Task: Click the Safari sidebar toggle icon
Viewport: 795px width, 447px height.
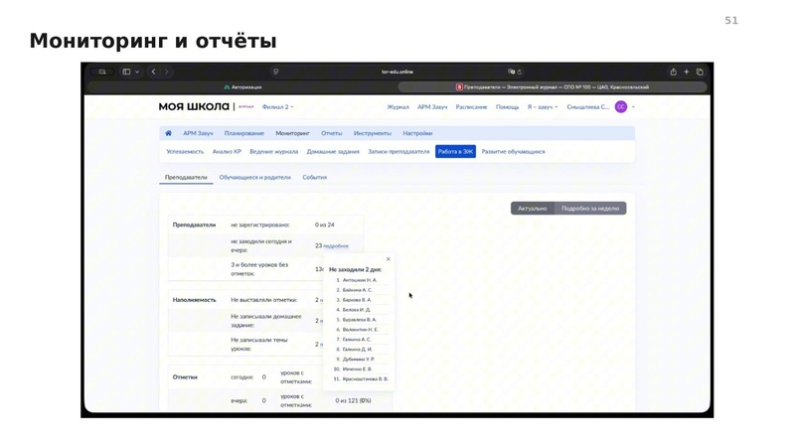Action: point(127,72)
